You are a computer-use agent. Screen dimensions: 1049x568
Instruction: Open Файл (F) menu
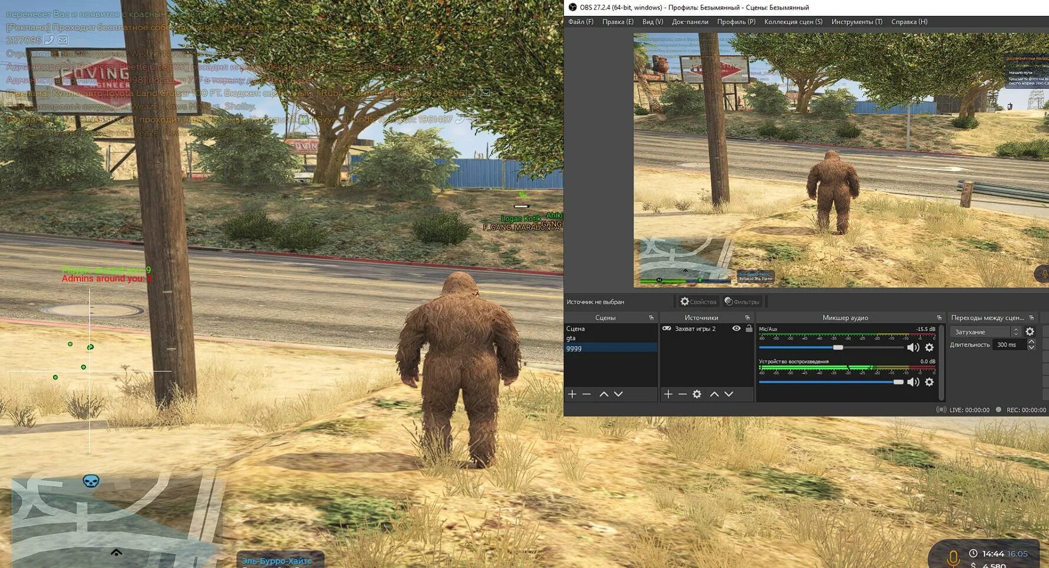coord(580,22)
